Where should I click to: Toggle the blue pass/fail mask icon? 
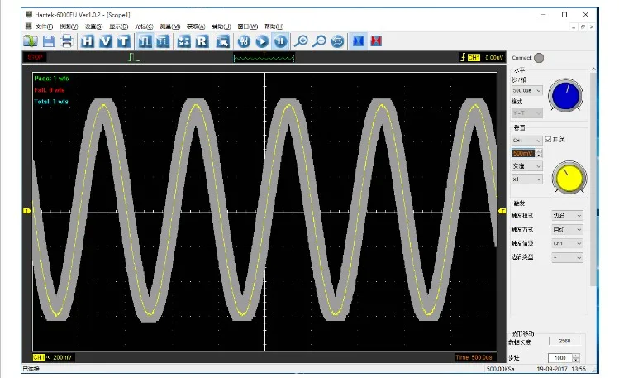(358, 41)
